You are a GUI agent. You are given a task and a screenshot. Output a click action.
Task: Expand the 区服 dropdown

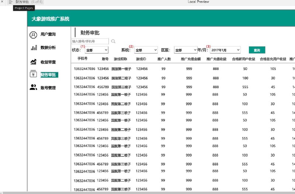pyautogui.click(x=186, y=50)
